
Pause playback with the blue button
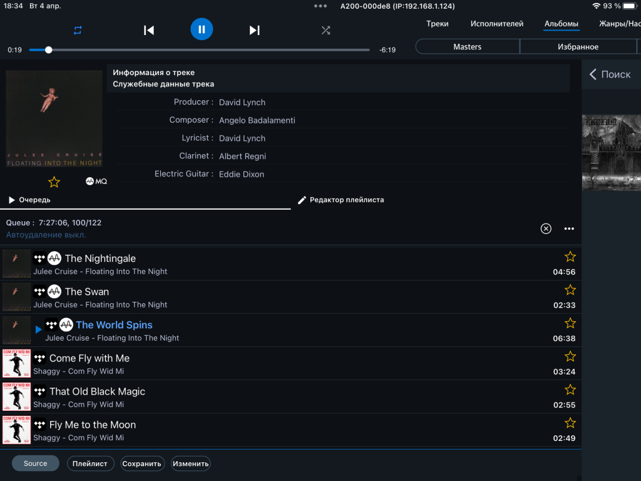[x=202, y=29]
